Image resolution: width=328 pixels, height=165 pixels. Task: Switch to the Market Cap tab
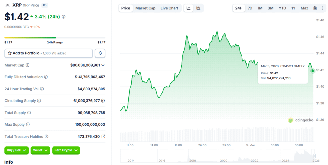coord(145,8)
